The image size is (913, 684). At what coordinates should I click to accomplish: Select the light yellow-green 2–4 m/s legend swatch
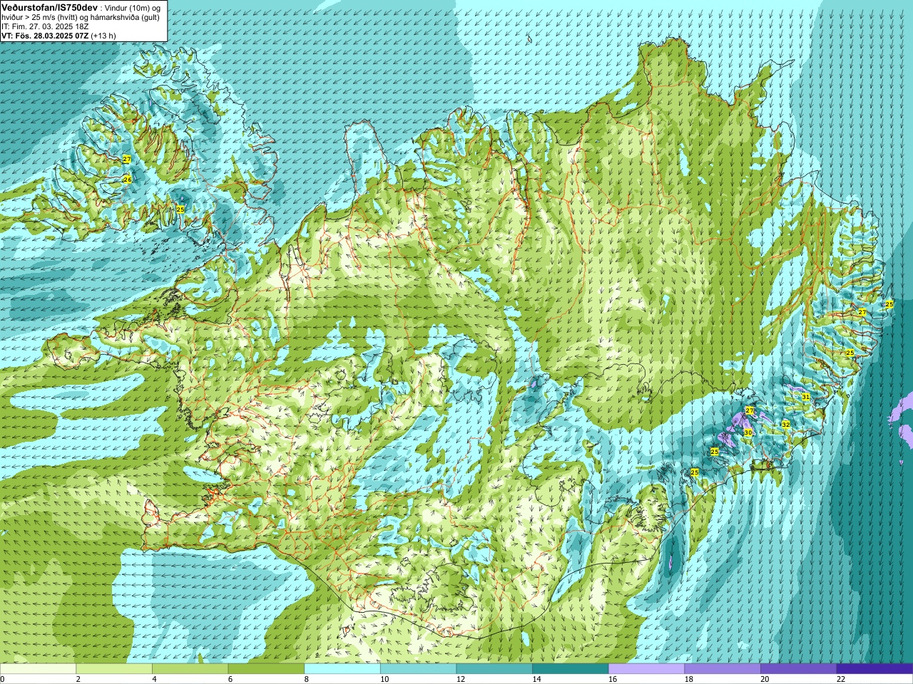point(114,669)
